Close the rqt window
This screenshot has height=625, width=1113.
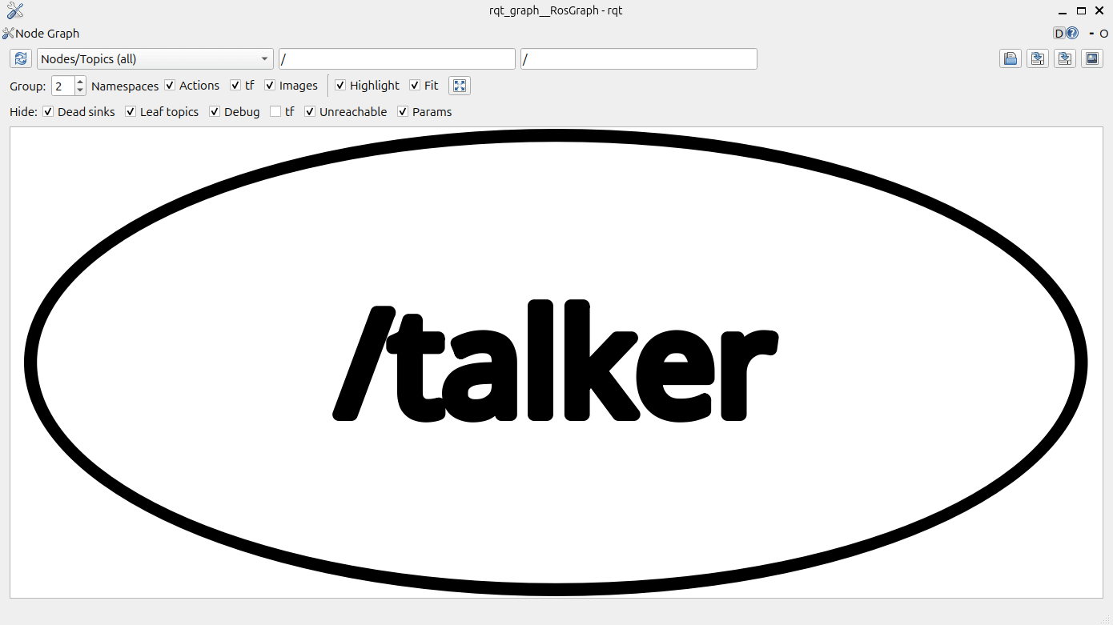[x=1099, y=11]
